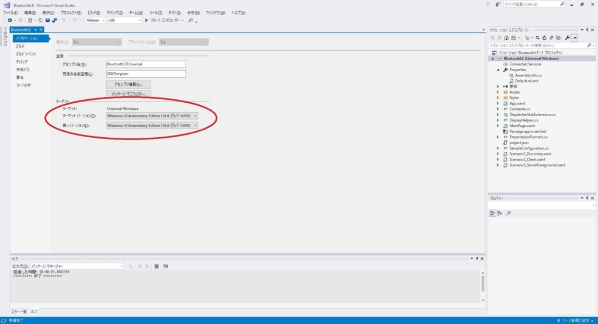
Task: Open the Output source Package Manager dropdown
Action: [x=78, y=266]
